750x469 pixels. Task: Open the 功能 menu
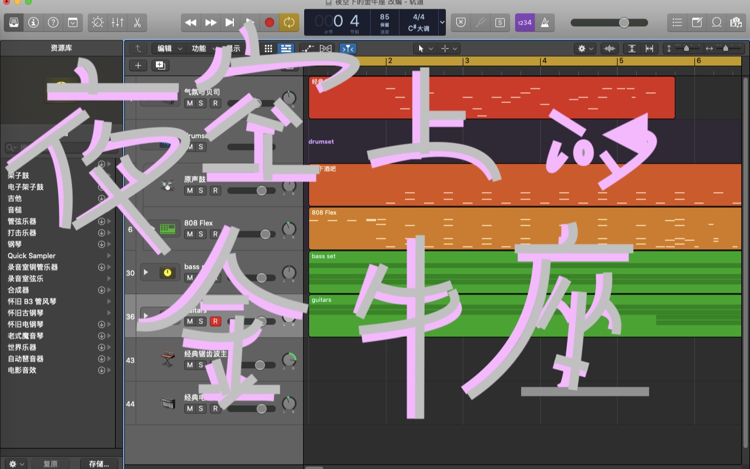(x=203, y=49)
